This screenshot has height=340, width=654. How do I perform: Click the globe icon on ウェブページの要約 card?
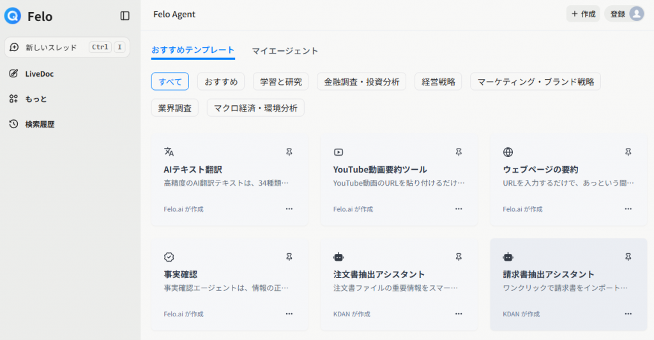click(508, 152)
